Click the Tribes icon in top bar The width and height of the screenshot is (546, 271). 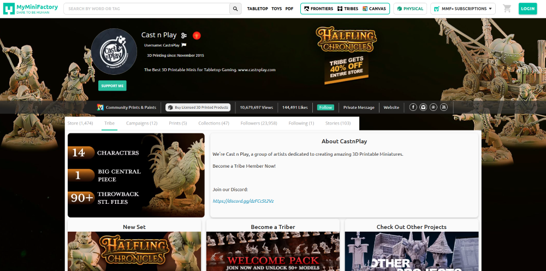(340, 9)
